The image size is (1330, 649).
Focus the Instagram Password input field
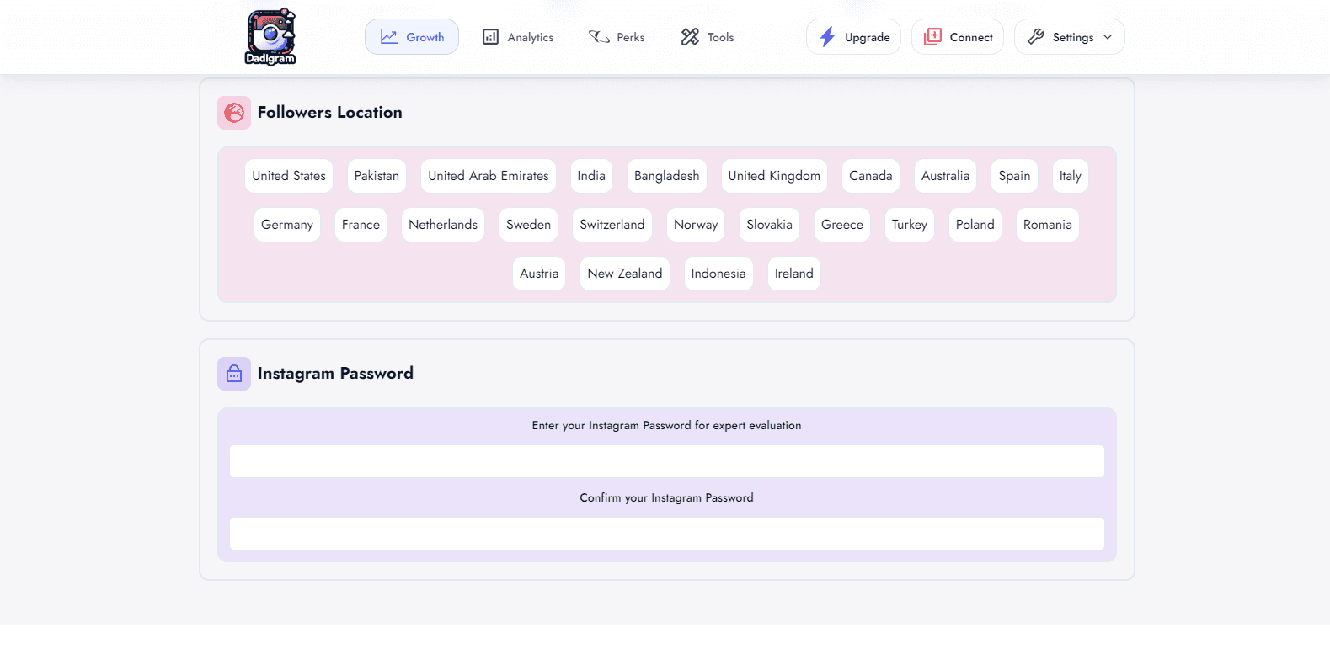pos(666,461)
